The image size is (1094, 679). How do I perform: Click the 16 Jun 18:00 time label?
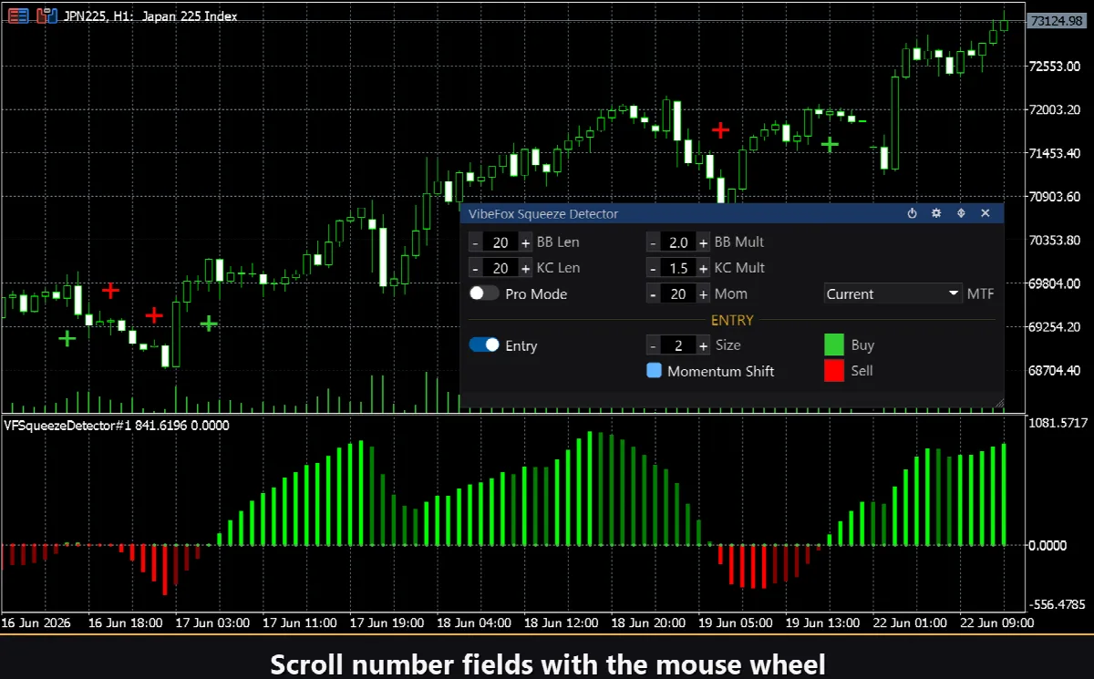point(126,622)
